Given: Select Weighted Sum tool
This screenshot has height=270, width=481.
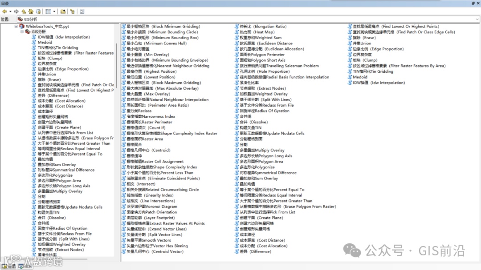Looking at the screenshot, I should [x=261, y=38].
